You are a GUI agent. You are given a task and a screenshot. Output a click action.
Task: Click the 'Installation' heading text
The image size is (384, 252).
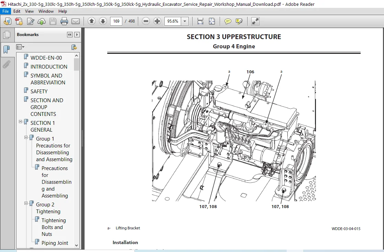click(125, 242)
